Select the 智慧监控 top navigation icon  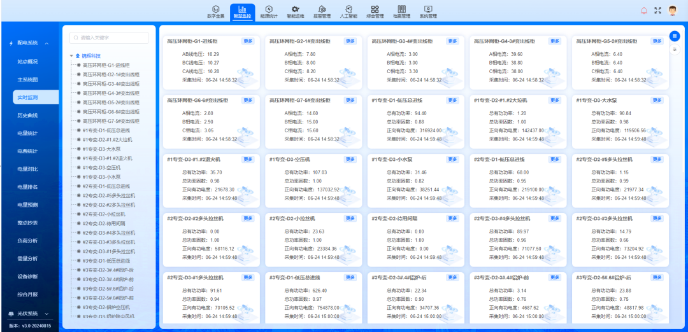(242, 9)
